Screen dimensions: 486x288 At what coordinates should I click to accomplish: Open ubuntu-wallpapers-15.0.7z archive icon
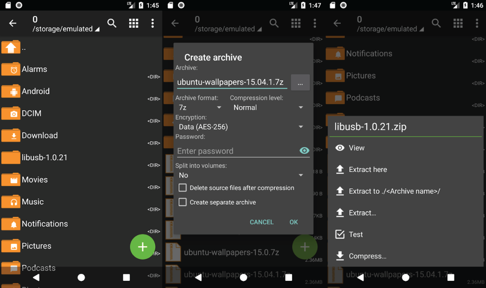click(173, 252)
